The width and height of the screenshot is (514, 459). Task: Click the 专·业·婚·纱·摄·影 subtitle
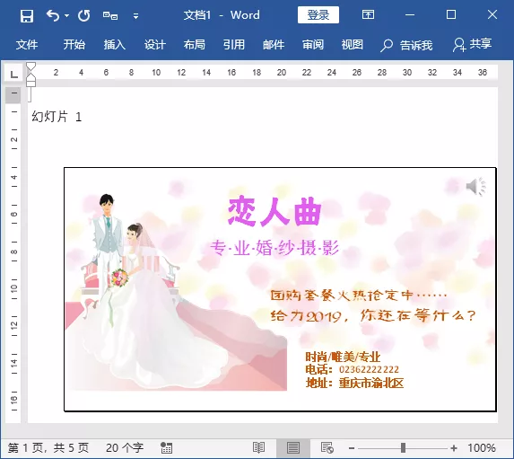274,248
